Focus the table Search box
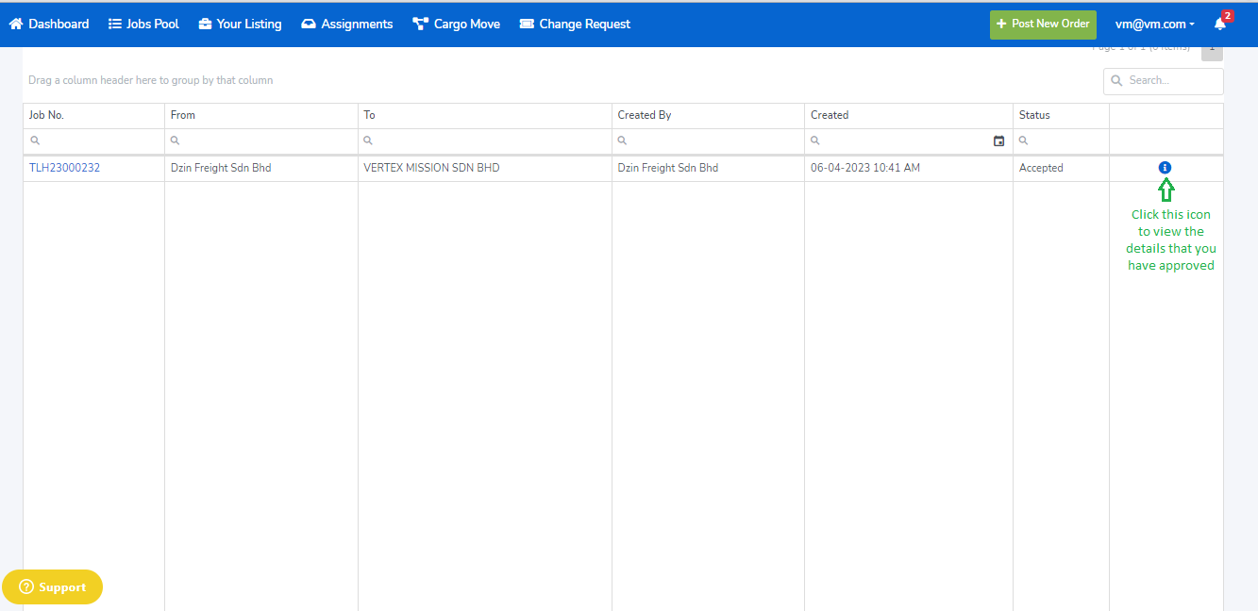Viewport: 1258px width, 611px height. [x=1171, y=81]
